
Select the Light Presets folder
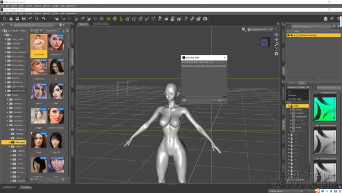16,87
